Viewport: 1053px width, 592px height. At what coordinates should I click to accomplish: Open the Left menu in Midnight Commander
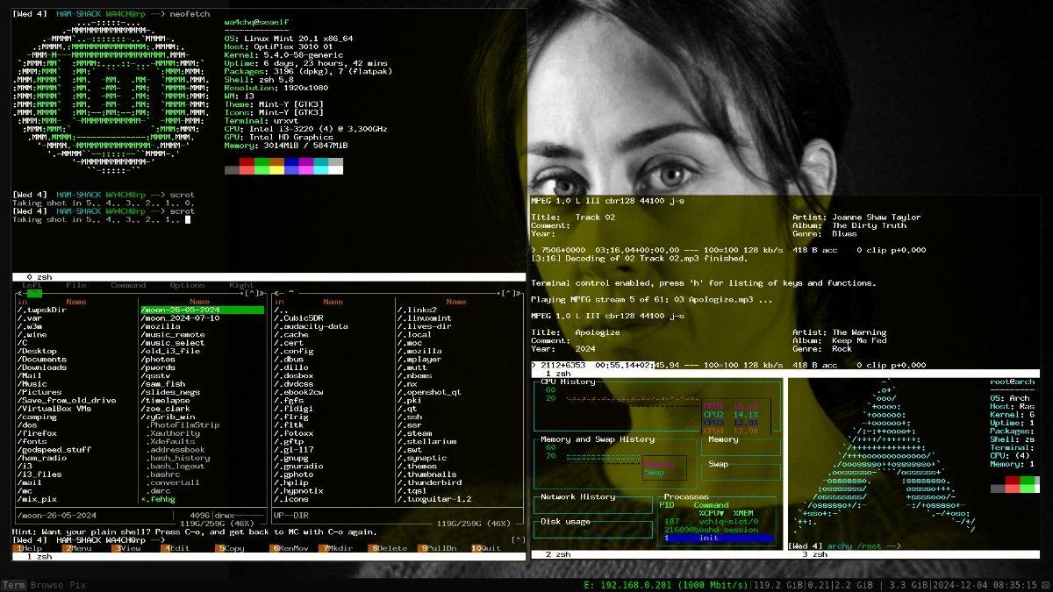[32, 285]
